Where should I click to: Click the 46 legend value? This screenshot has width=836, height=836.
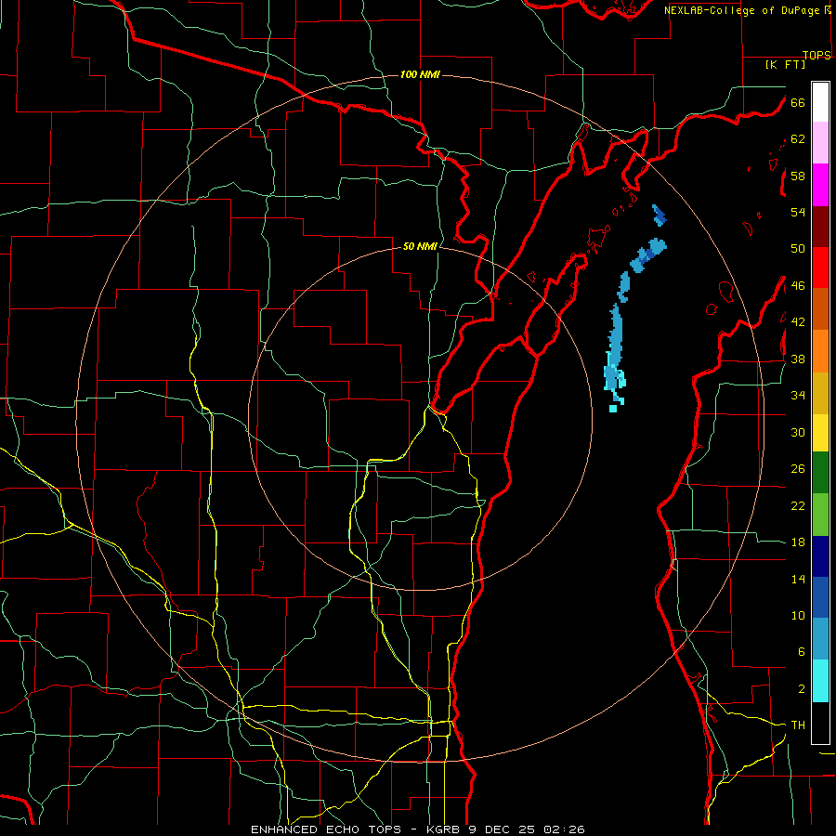pyautogui.click(x=798, y=286)
